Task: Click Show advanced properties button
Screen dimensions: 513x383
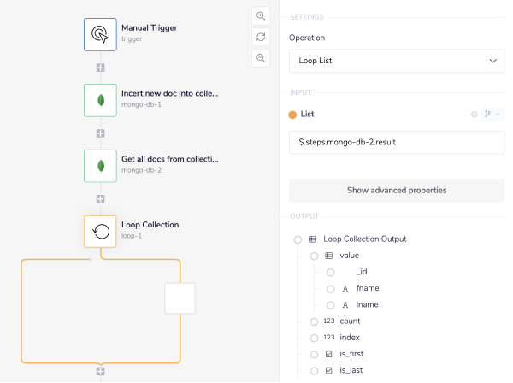Action: 397,190
